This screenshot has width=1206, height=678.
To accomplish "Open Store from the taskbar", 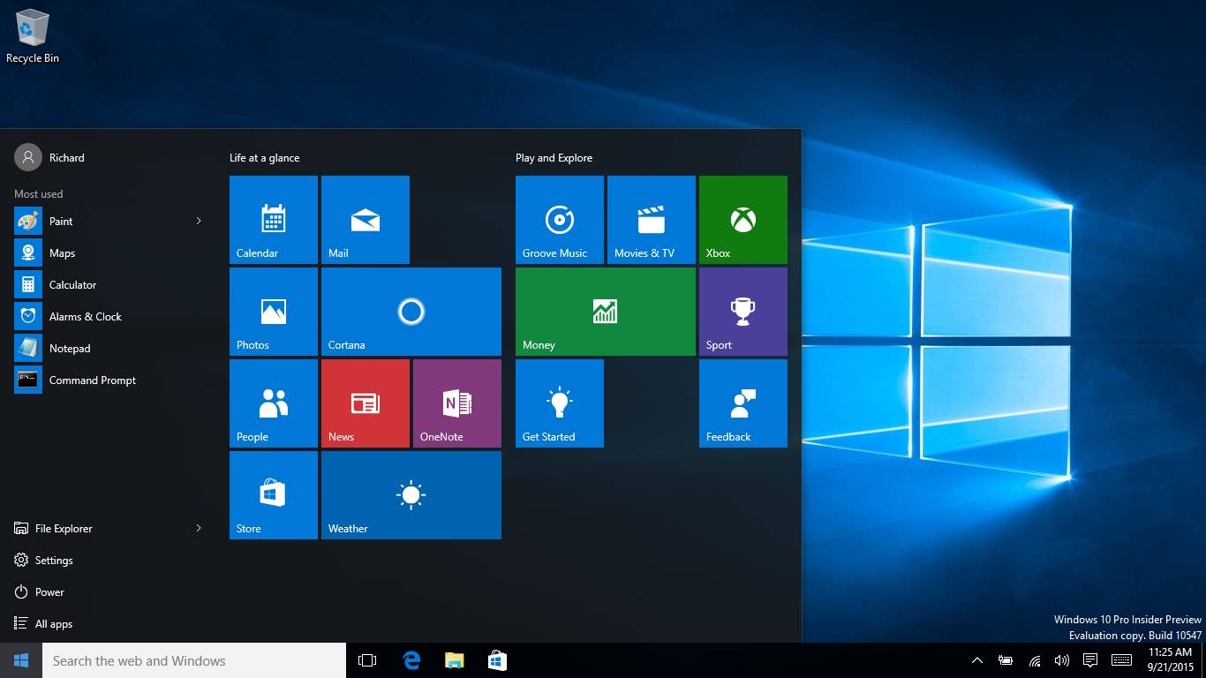I will click(497, 660).
